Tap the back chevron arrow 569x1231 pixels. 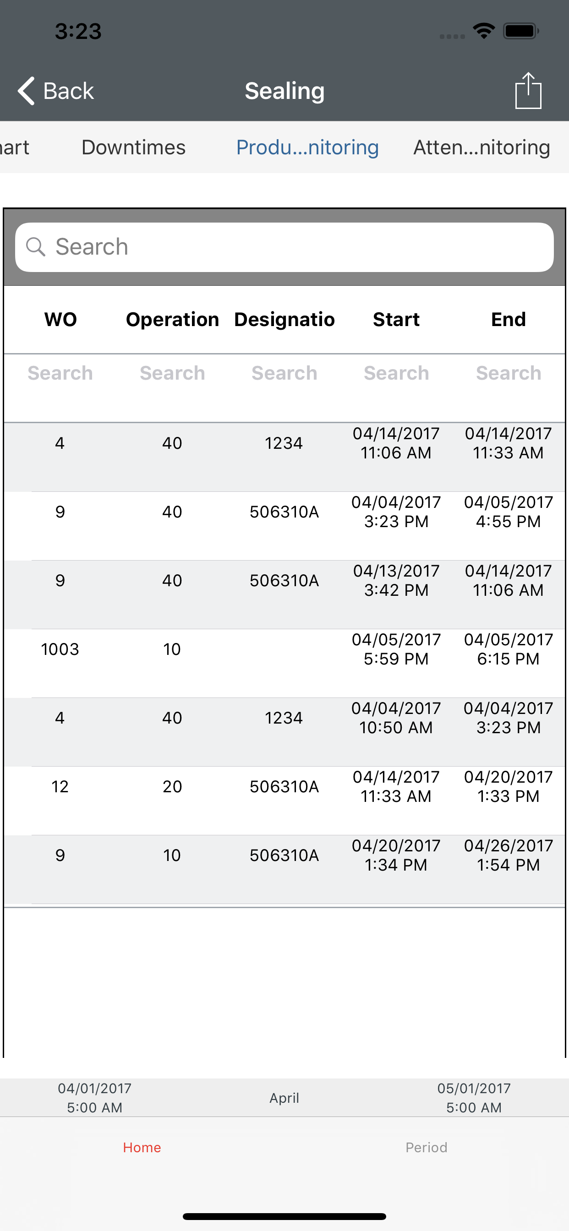[x=26, y=90]
